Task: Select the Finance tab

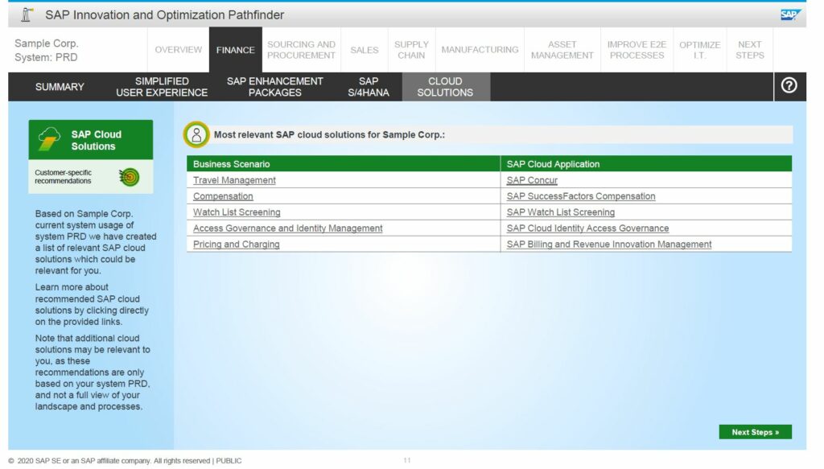Action: click(236, 50)
